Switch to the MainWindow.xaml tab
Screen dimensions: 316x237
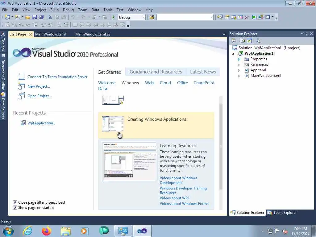coord(50,34)
